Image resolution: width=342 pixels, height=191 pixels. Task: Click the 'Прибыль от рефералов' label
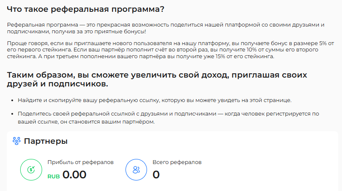(80, 162)
